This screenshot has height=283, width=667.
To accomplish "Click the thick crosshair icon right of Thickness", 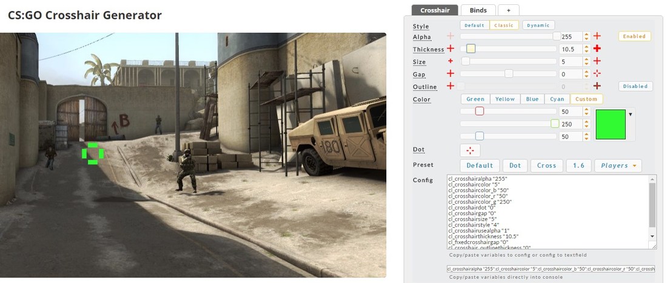I will (x=597, y=49).
